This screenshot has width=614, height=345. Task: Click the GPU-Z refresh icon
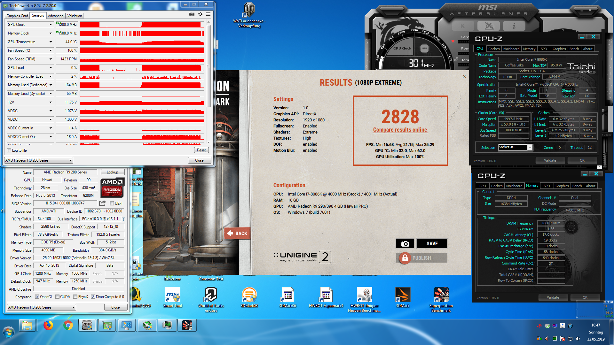click(x=200, y=14)
